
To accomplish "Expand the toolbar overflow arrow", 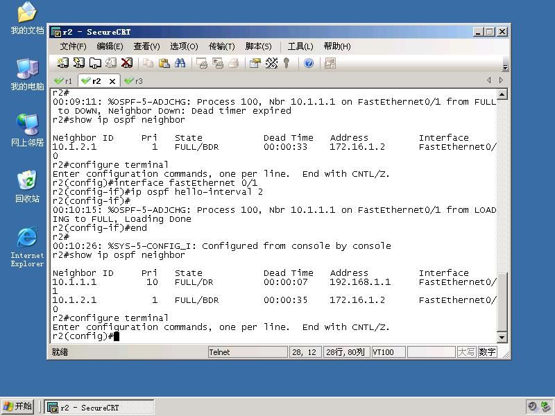I will (506, 67).
